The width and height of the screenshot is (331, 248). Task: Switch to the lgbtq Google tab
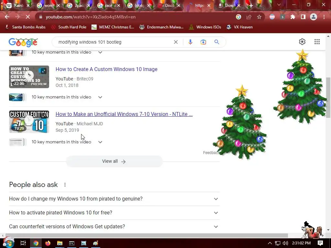click(139, 5)
